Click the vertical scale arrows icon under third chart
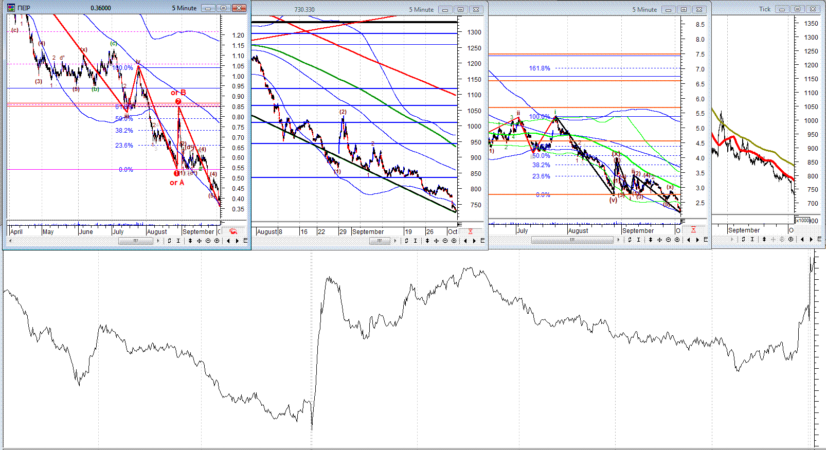Viewport: 826px width, 450px height. [651, 240]
